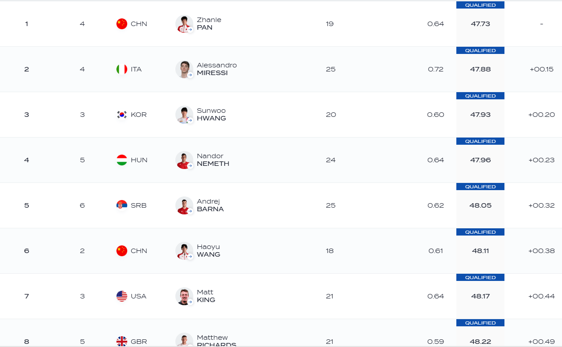
Task: Click the China flag in Haoyu Wang's row
Action: click(122, 251)
